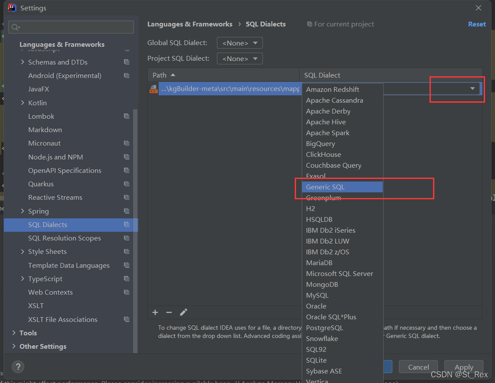Expand the Spring tree node
Image resolution: width=495 pixels, height=383 pixels.
tap(23, 211)
